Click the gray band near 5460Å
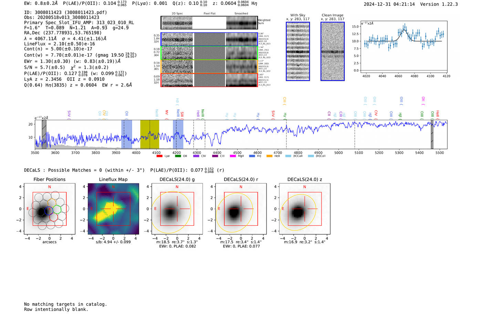 [x=432, y=134]
